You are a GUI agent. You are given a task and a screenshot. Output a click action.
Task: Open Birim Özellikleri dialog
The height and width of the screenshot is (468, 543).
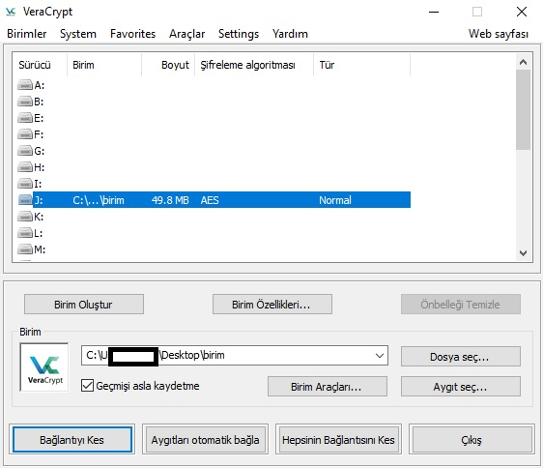[x=272, y=305]
